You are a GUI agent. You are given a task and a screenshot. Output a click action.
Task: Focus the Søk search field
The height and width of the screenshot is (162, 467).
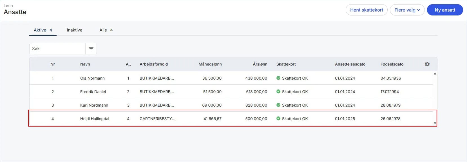[x=57, y=49]
